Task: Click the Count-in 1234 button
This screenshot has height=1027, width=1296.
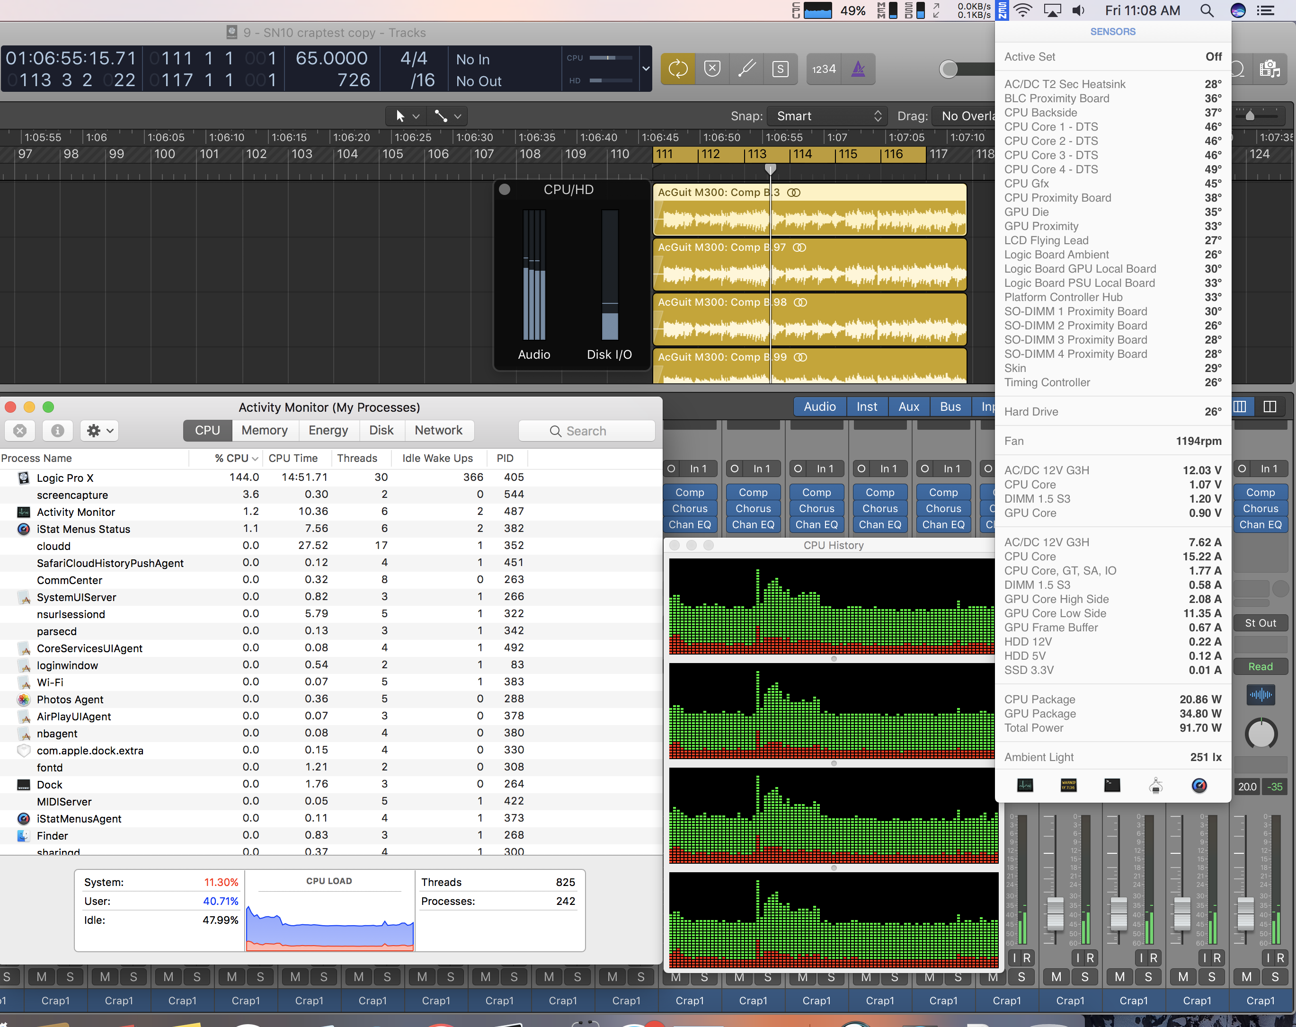Action: 824,69
